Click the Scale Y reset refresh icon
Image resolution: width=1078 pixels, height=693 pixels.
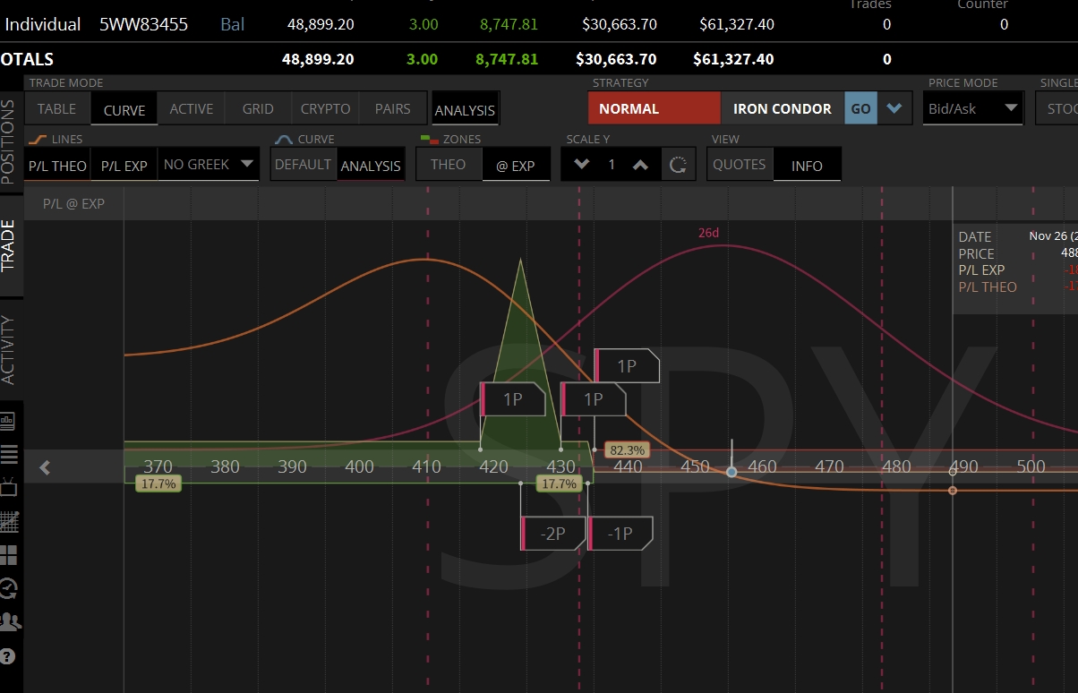(678, 165)
